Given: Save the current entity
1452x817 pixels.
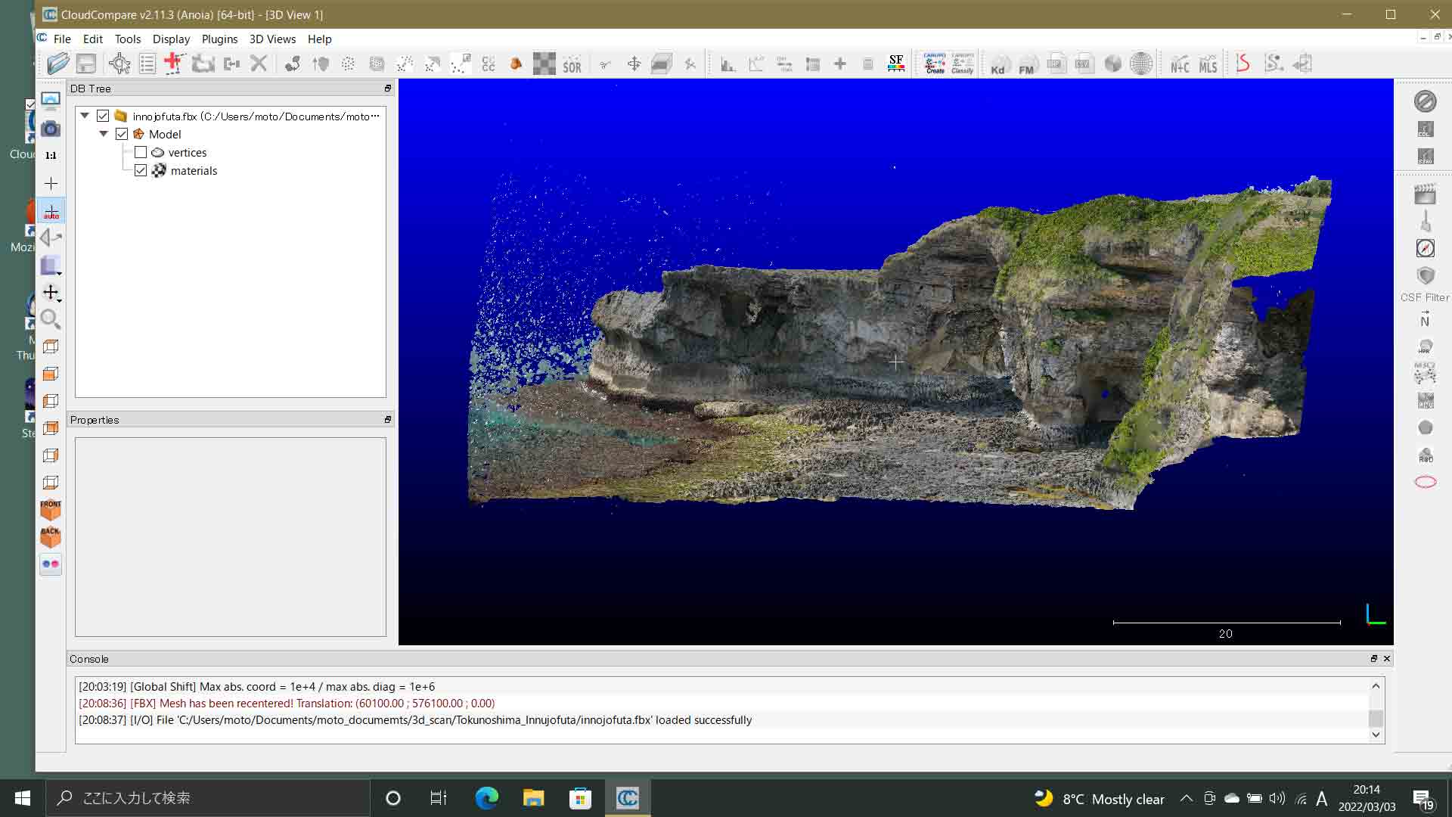Looking at the screenshot, I should pos(85,64).
